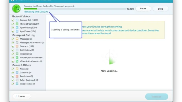Click the Messages Attachments icon

point(17,42)
